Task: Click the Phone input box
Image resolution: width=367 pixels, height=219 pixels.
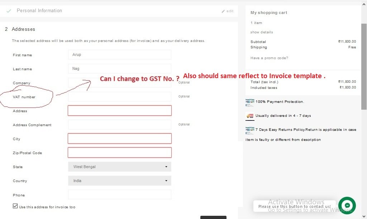Action: (x=119, y=195)
